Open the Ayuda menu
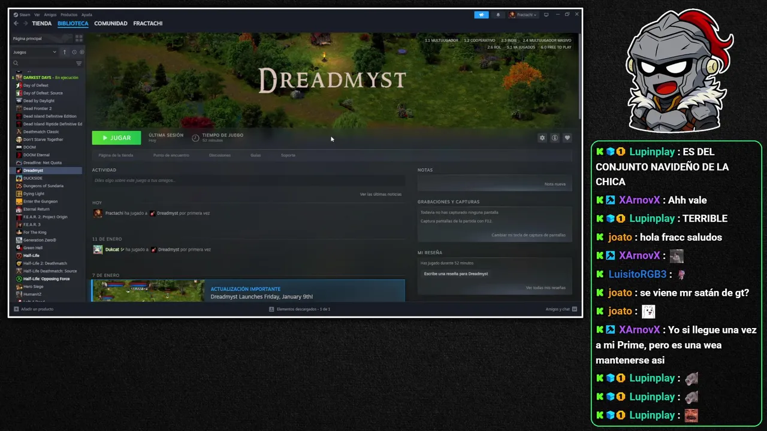767x431 pixels. [87, 14]
